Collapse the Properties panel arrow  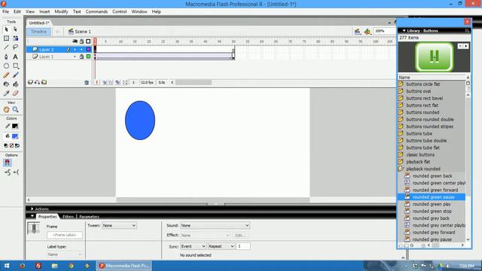(32, 216)
